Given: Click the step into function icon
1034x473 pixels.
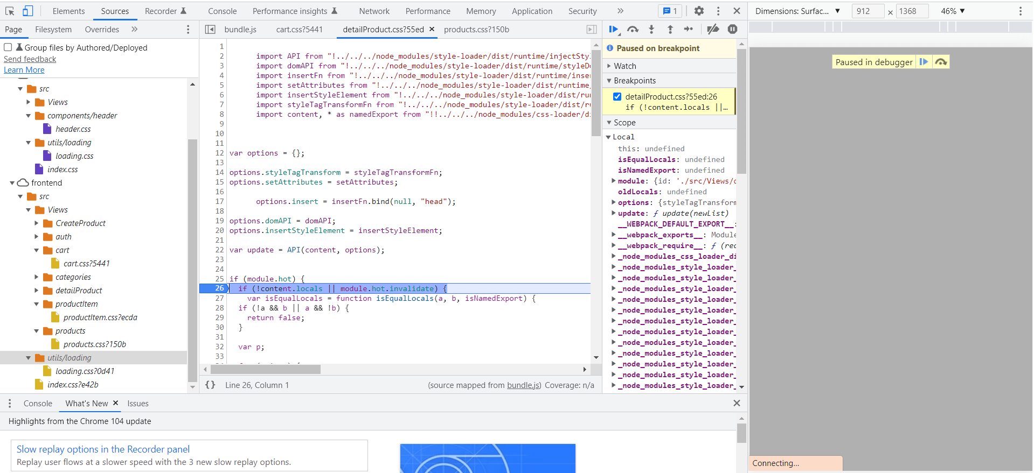Looking at the screenshot, I should 651,30.
